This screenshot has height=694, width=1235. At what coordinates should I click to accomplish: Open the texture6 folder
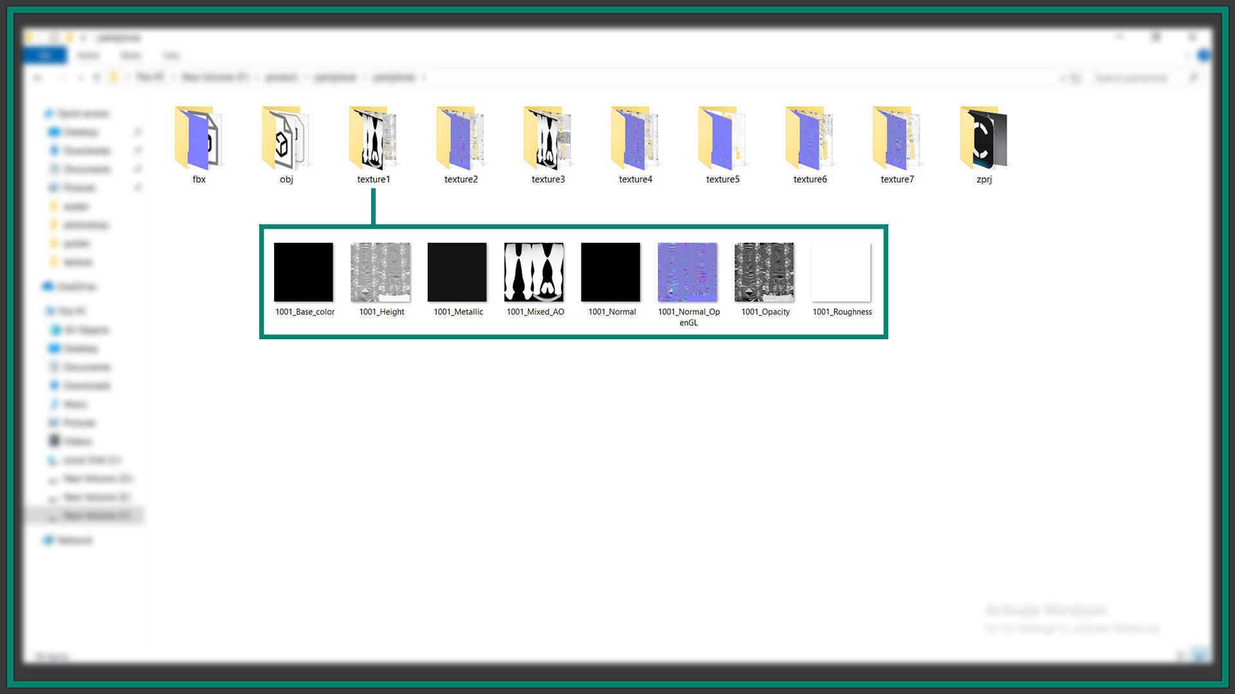click(810, 139)
